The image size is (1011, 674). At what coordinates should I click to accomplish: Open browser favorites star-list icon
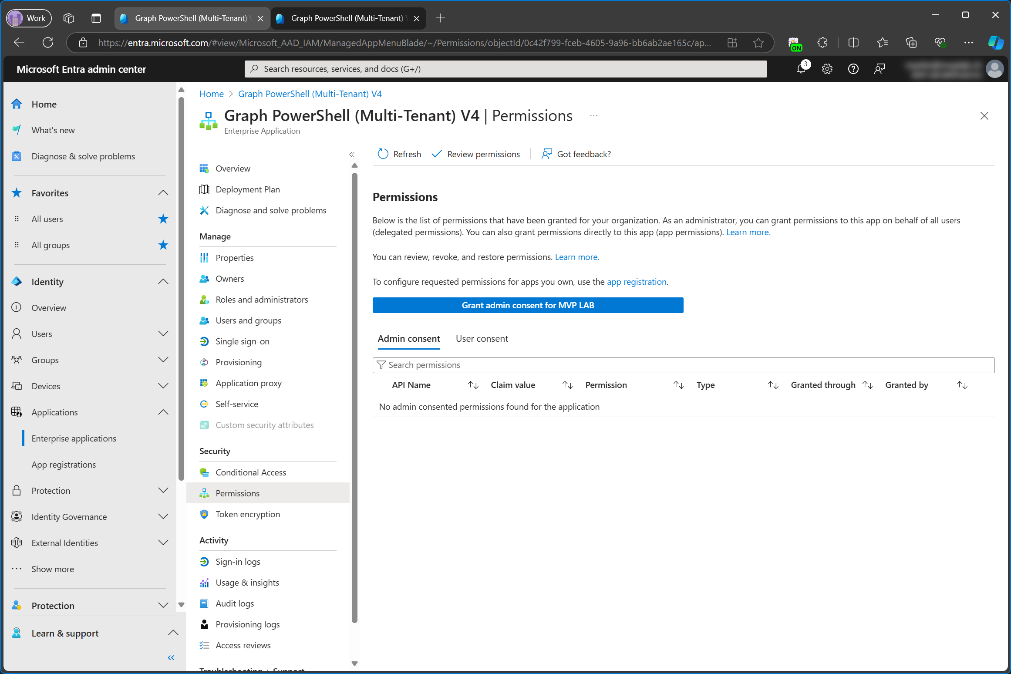pyautogui.click(x=883, y=43)
